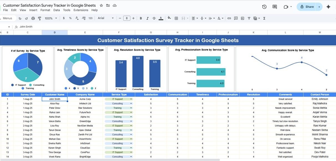This screenshot has height=161, width=336.
Task: Star the document title
Action: [x=101, y=6]
